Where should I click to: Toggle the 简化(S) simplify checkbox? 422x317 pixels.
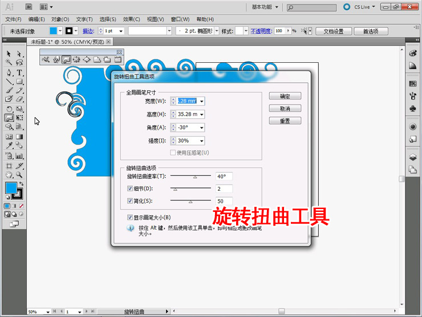130,201
